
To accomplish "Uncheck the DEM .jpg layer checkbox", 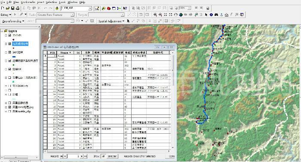I will coord(9,107).
